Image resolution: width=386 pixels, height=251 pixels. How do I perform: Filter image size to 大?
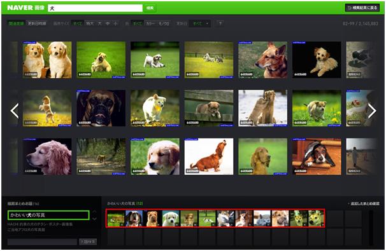tap(100, 24)
